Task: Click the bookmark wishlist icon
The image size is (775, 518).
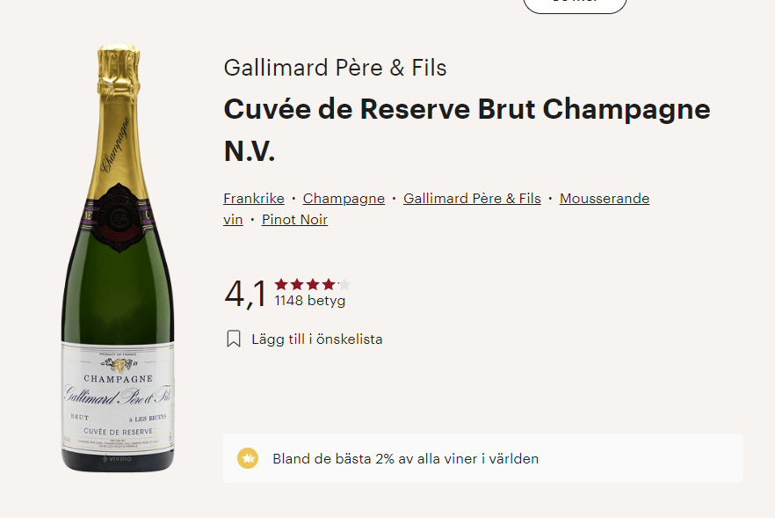Action: (234, 339)
